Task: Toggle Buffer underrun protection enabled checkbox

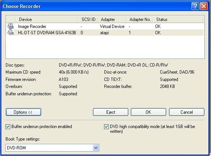Action: [x=8, y=127]
